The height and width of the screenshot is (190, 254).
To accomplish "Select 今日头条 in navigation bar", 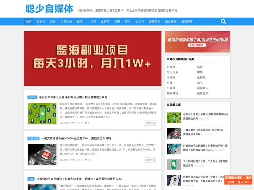I will pos(66,21).
